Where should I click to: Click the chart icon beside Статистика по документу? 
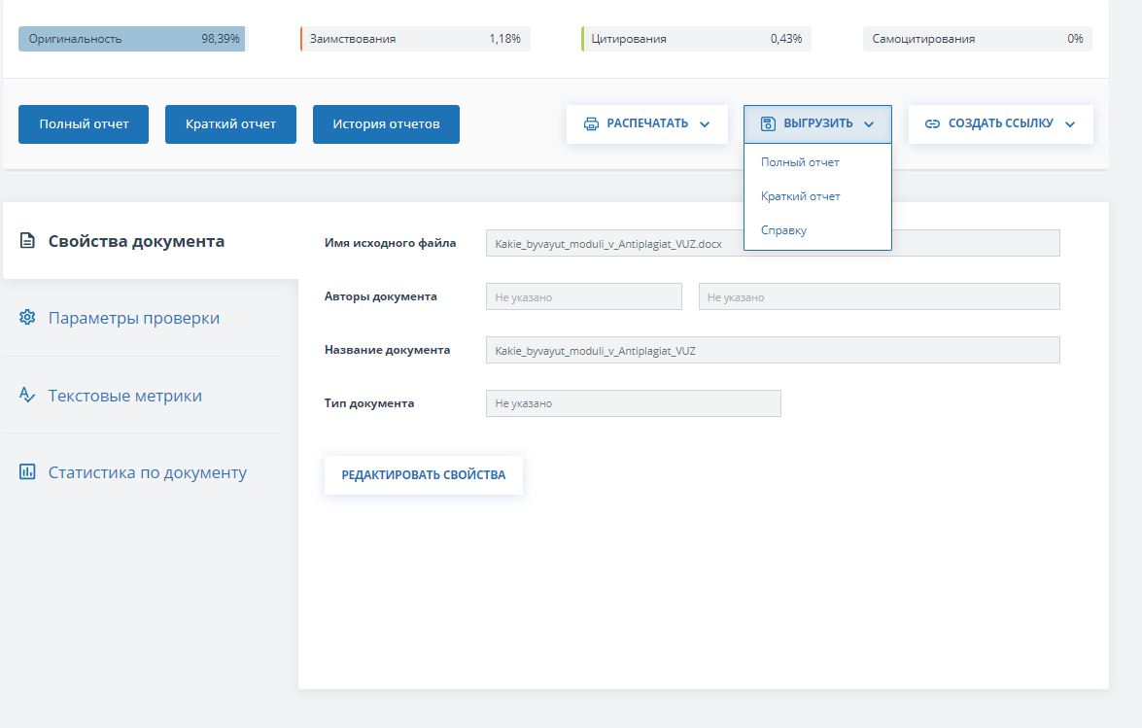pos(27,471)
